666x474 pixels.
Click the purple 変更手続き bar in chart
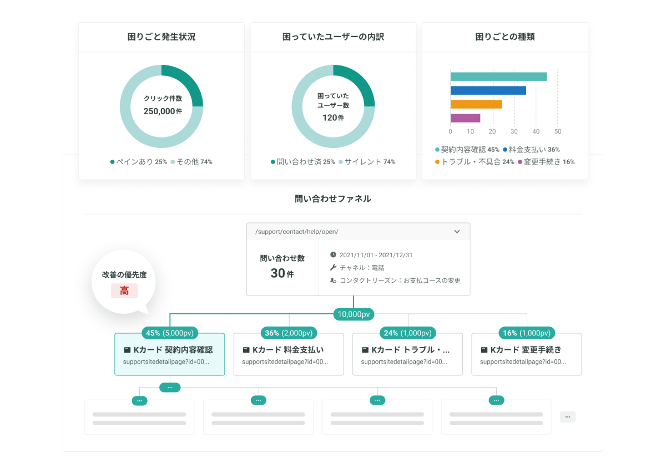465,118
